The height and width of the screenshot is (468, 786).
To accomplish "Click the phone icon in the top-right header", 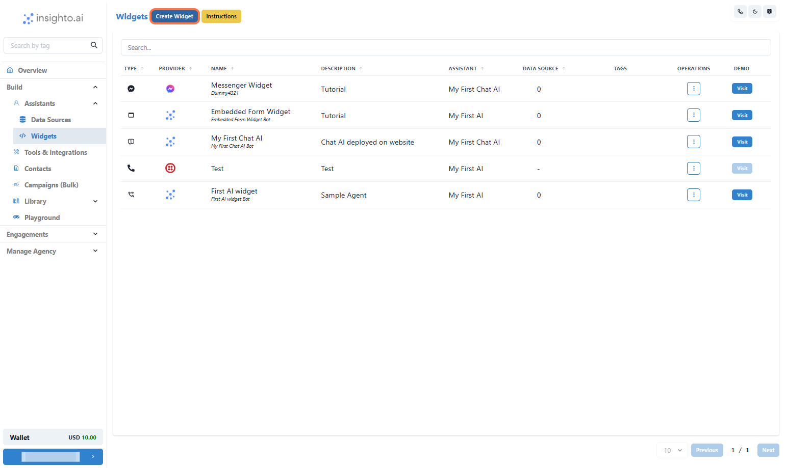I will point(740,11).
